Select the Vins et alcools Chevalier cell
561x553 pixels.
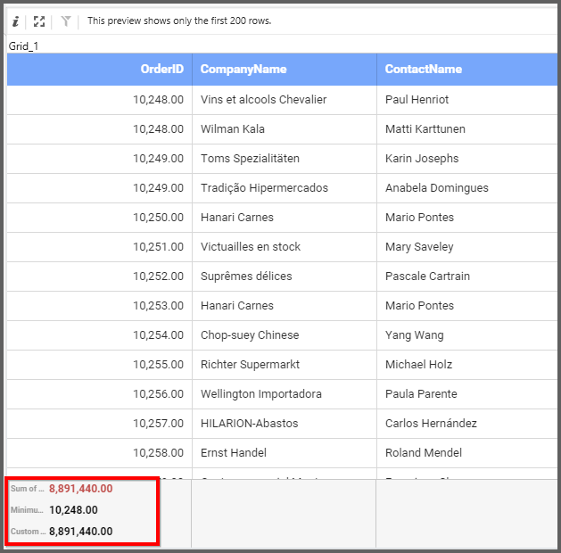(263, 100)
